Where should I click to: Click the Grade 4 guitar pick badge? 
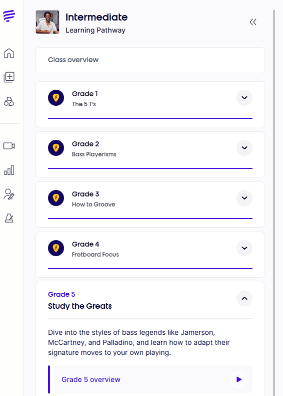(x=56, y=248)
